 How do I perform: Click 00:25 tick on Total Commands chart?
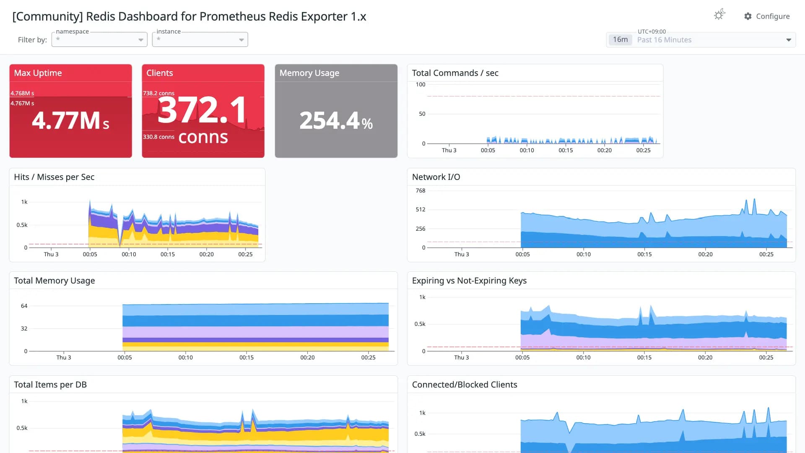click(x=643, y=150)
